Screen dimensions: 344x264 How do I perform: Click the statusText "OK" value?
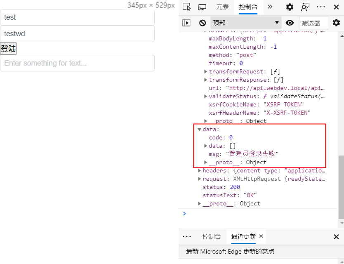click(x=250, y=195)
